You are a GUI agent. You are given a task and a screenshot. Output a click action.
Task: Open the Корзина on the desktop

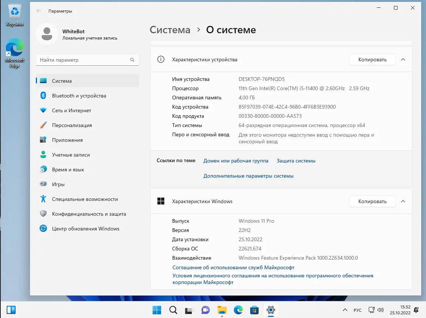click(x=14, y=12)
